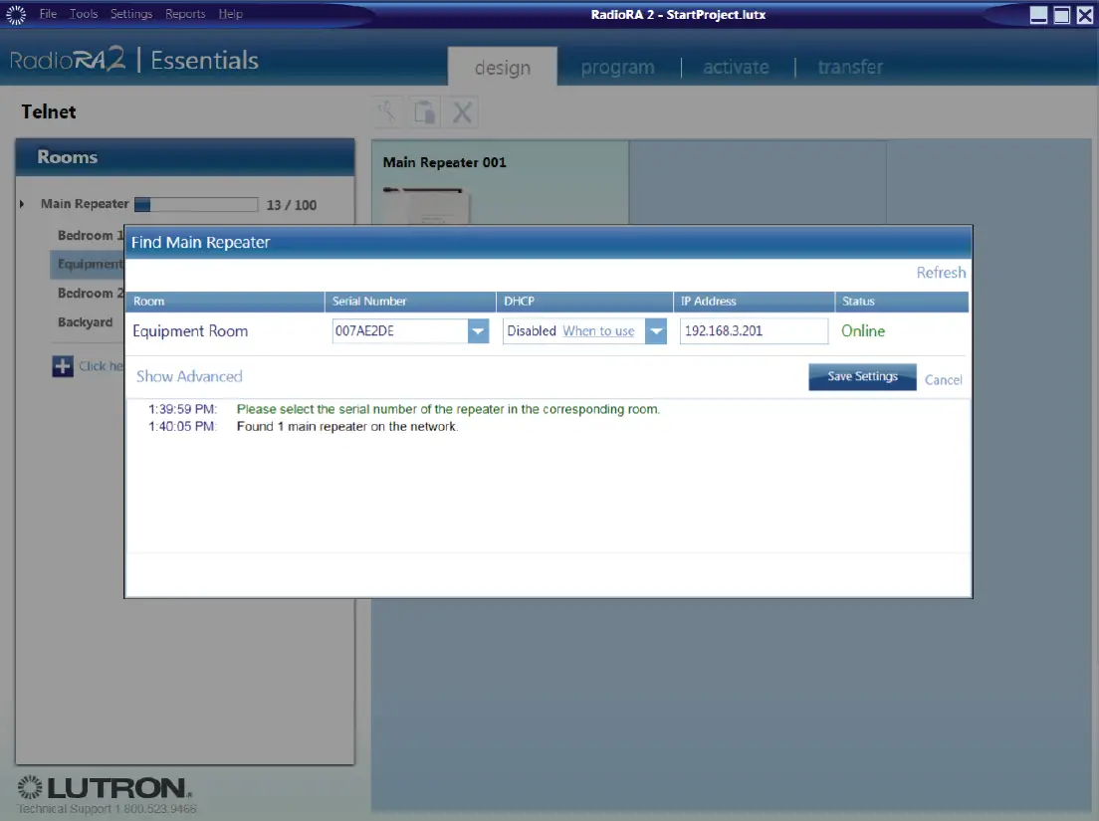Open the Help menu
The image size is (1099, 821).
tap(230, 14)
